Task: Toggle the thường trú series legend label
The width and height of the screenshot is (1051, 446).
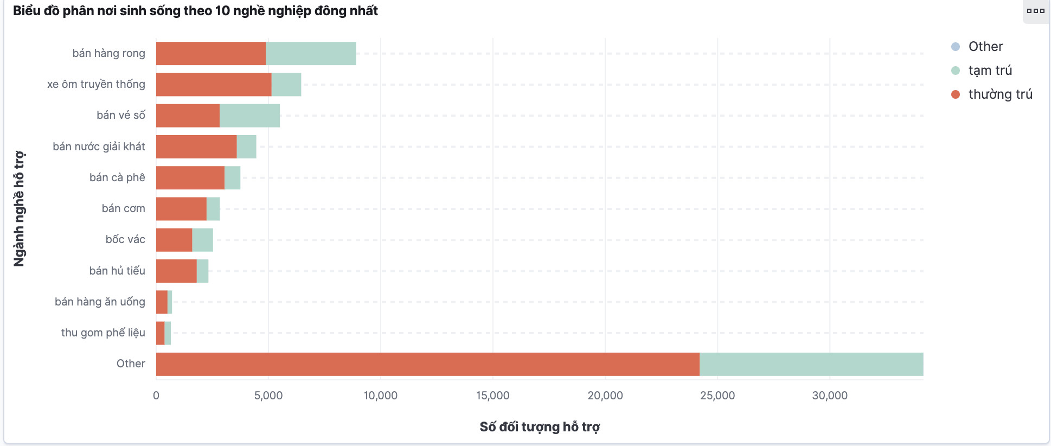Action: point(1000,94)
